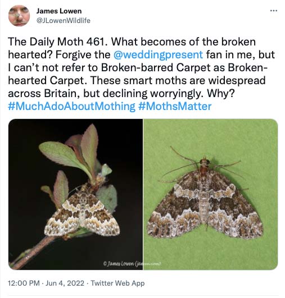285x298 pixels.
Task: Click the text 'declining worryingly. Why?'
Action: (x=168, y=93)
